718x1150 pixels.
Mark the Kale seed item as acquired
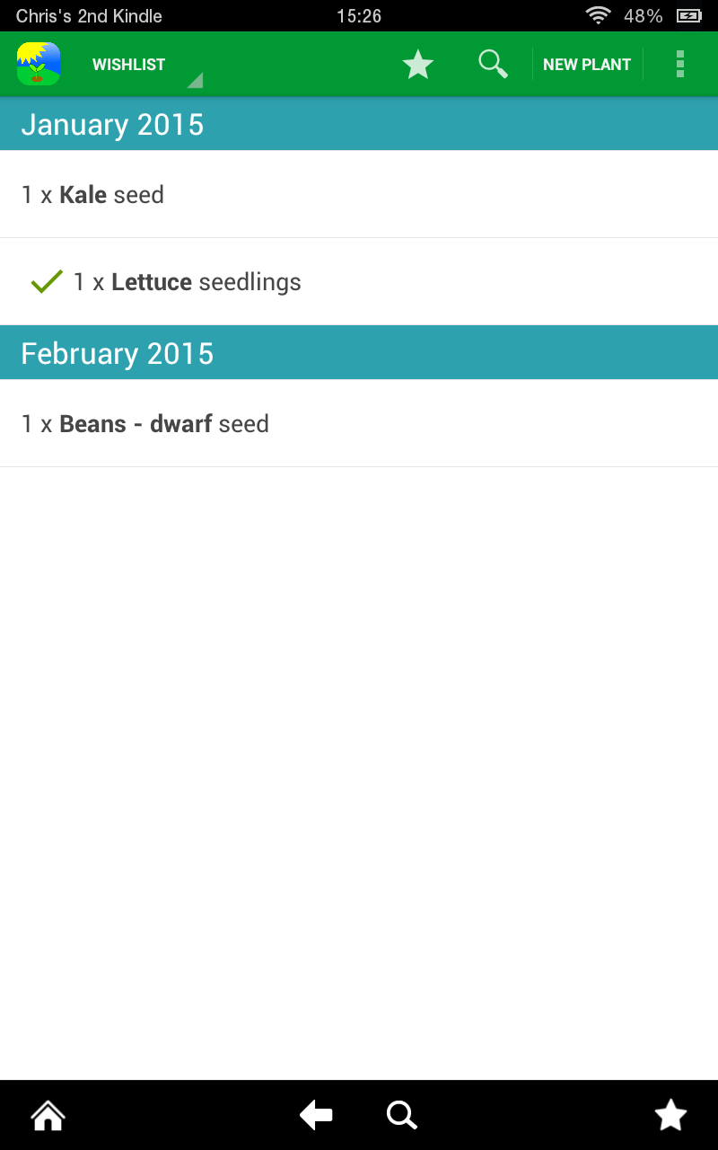point(359,194)
